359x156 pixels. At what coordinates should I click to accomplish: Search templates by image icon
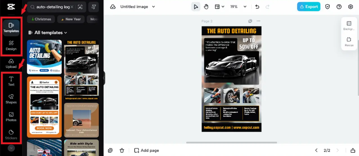80,7
